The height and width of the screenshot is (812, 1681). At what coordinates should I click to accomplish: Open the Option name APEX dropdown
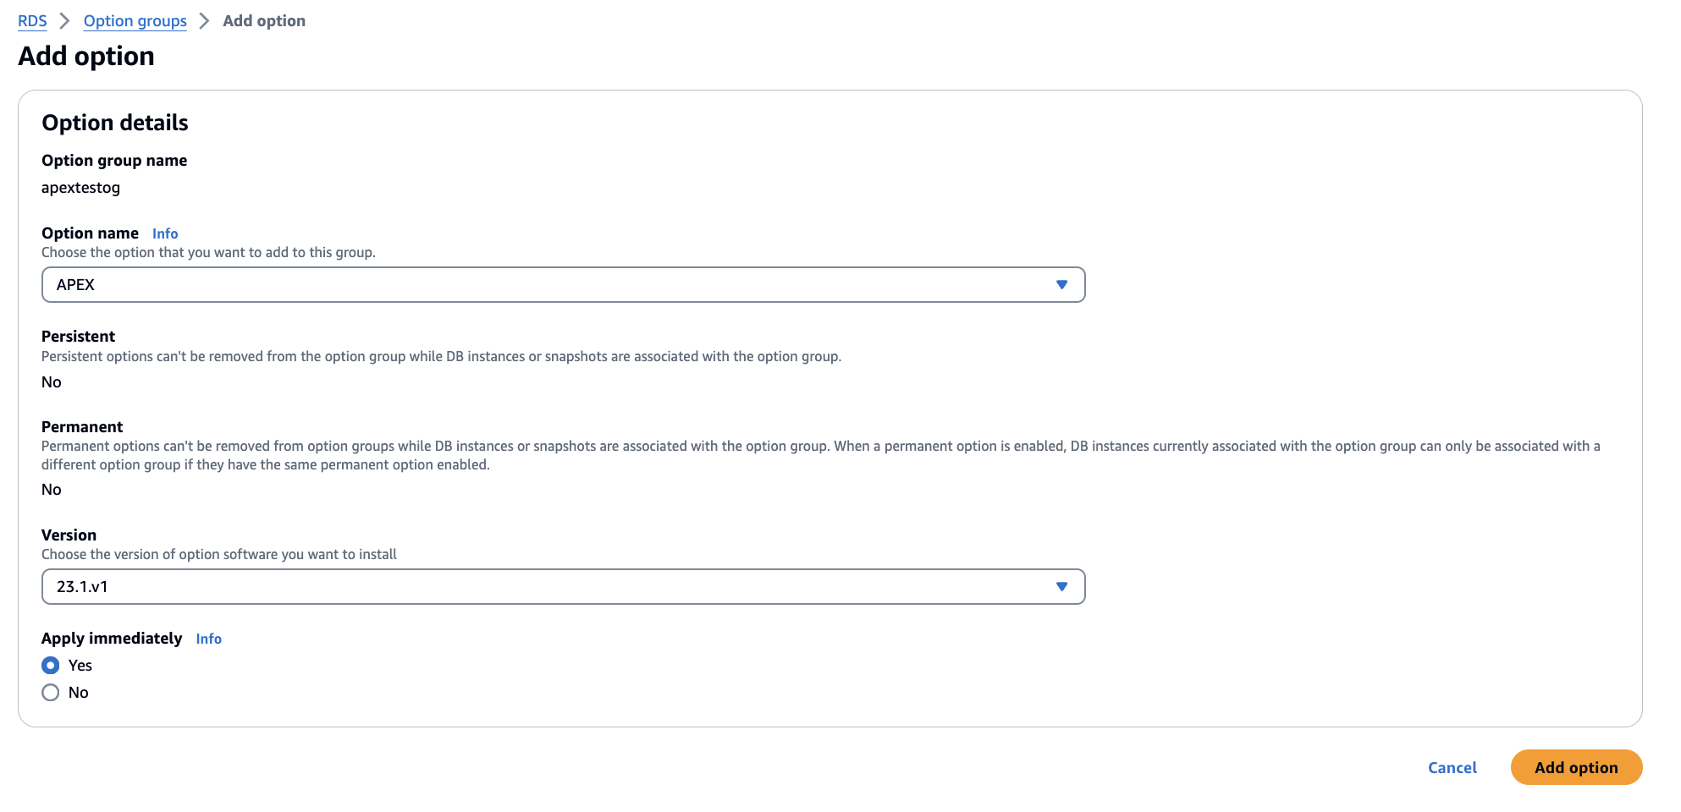click(x=564, y=285)
